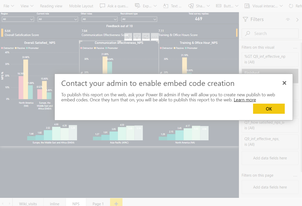Click the 7.11 Training & Office Hours Score card
The width and height of the screenshot is (302, 206).
pyautogui.click(x=178, y=33)
